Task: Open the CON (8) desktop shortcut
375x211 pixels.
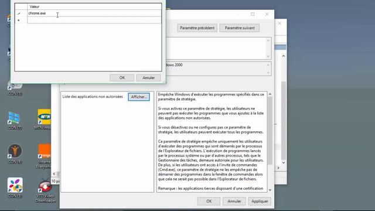Action: tap(15, 89)
